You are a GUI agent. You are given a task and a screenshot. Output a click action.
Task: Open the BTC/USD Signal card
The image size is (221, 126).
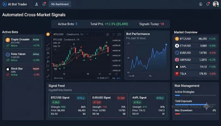click(68, 106)
